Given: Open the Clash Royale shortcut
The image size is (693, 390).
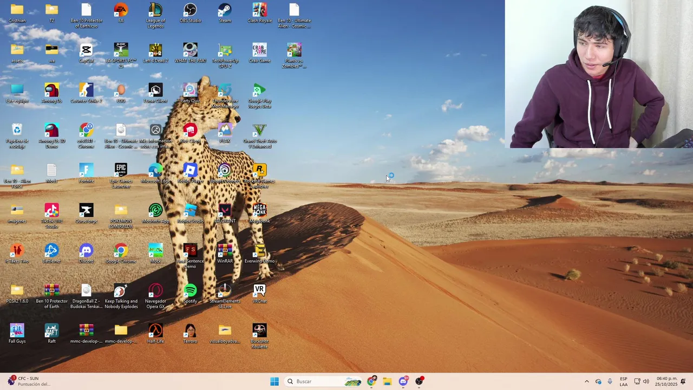Looking at the screenshot, I should point(259,13).
